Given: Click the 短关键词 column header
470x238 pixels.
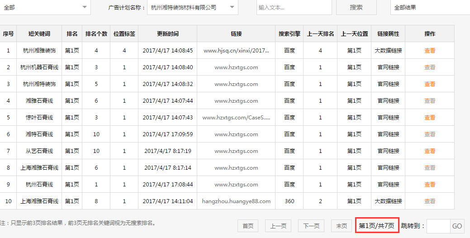Looking at the screenshot, I should [x=39, y=34].
